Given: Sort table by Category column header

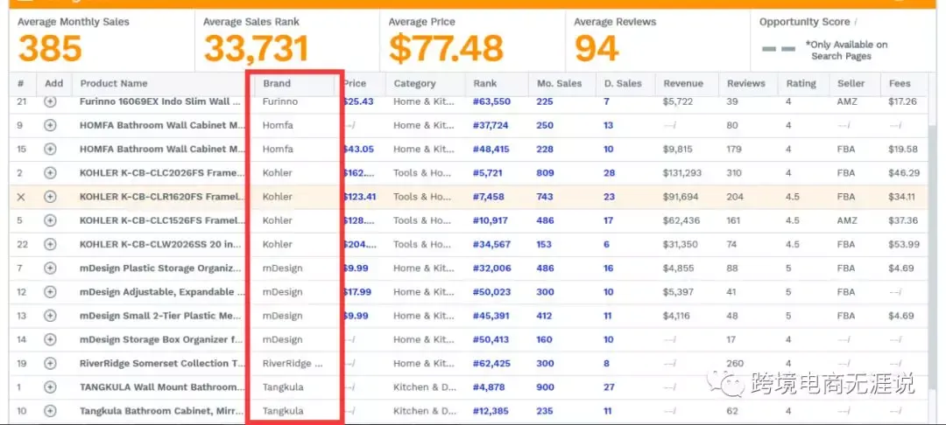Looking at the screenshot, I should (414, 84).
